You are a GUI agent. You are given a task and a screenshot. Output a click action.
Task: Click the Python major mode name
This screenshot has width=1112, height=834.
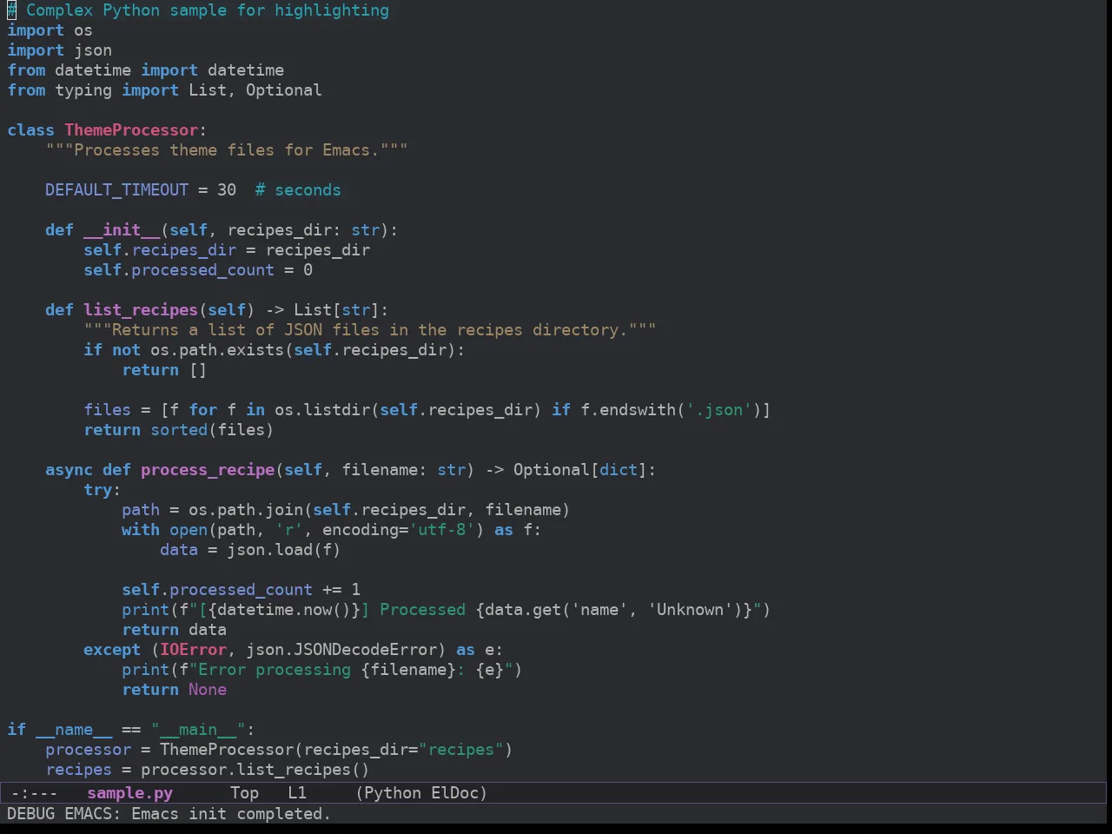[393, 793]
